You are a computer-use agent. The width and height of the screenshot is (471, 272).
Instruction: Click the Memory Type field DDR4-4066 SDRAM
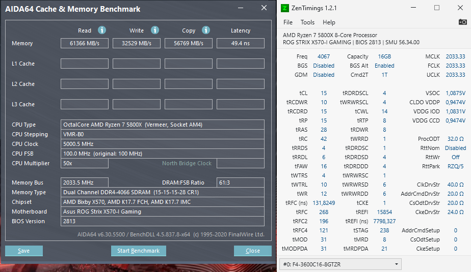tap(163, 192)
